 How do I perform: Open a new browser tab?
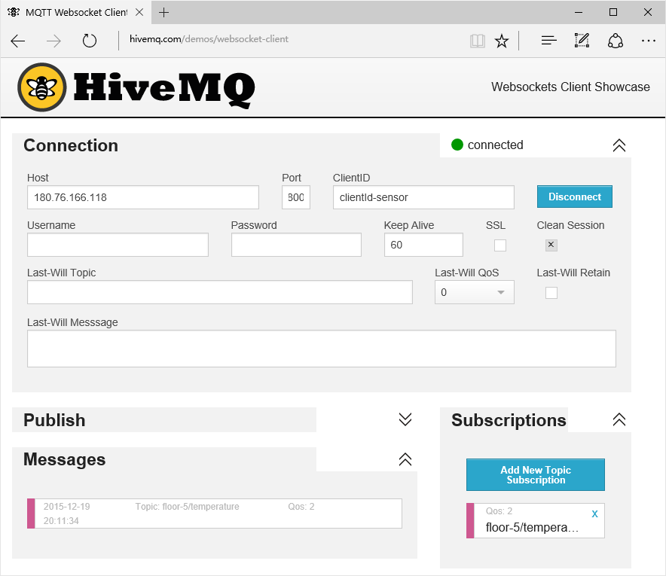tap(163, 12)
